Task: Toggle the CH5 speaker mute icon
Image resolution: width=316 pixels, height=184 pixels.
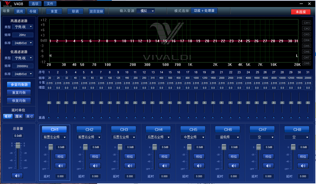Action: [199, 166]
